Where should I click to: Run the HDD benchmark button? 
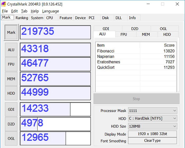pos(11,93)
